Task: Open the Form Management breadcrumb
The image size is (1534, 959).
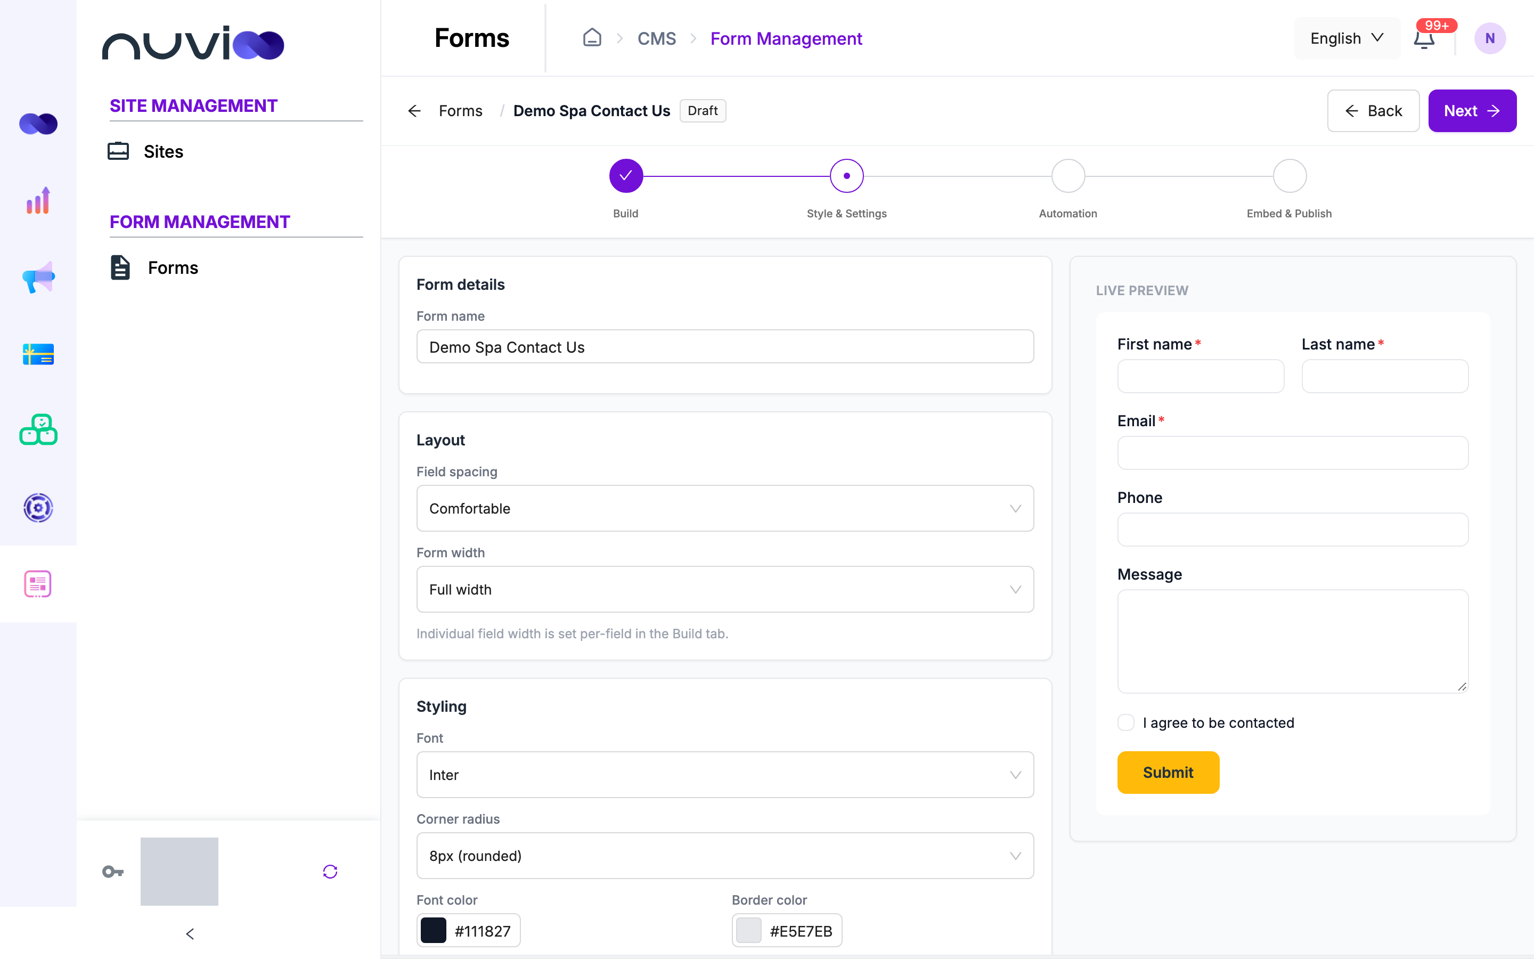Action: pyautogui.click(x=786, y=39)
